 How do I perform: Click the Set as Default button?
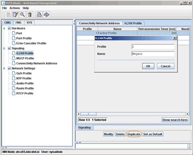[x=153, y=134]
